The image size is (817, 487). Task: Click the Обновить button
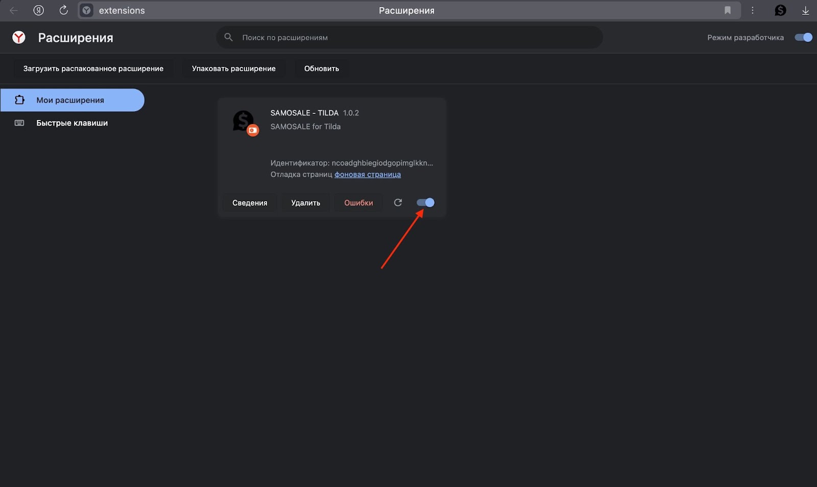322,68
